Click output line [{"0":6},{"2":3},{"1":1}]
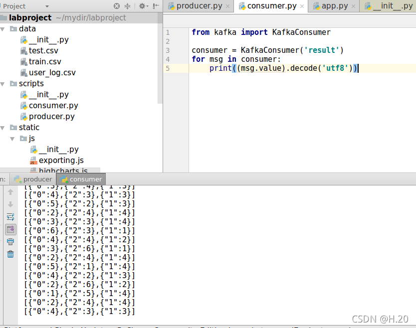This screenshot has width=416, height=328. pos(80,231)
